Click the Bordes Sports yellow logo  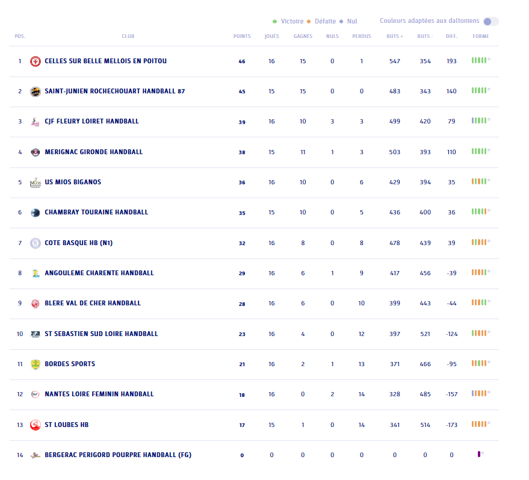click(x=36, y=364)
